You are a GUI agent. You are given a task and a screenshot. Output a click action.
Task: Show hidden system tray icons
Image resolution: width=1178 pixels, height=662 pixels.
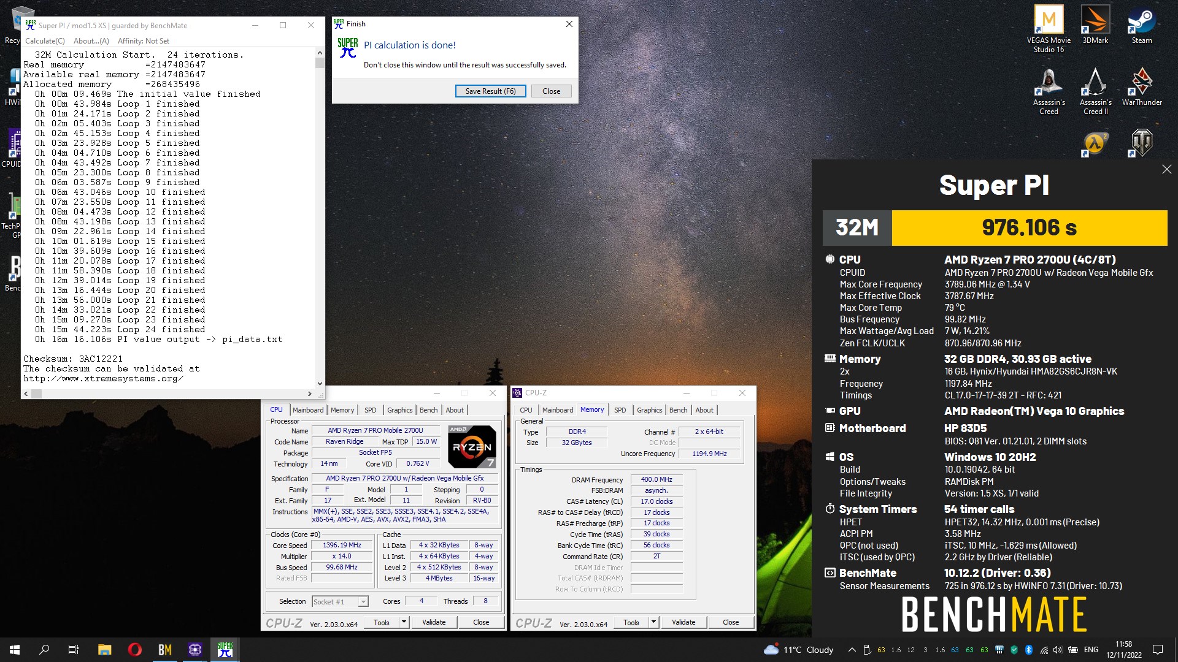click(852, 650)
